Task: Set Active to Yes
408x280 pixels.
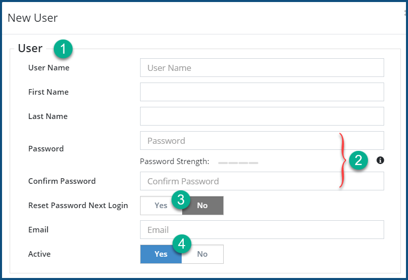Action: pos(161,254)
